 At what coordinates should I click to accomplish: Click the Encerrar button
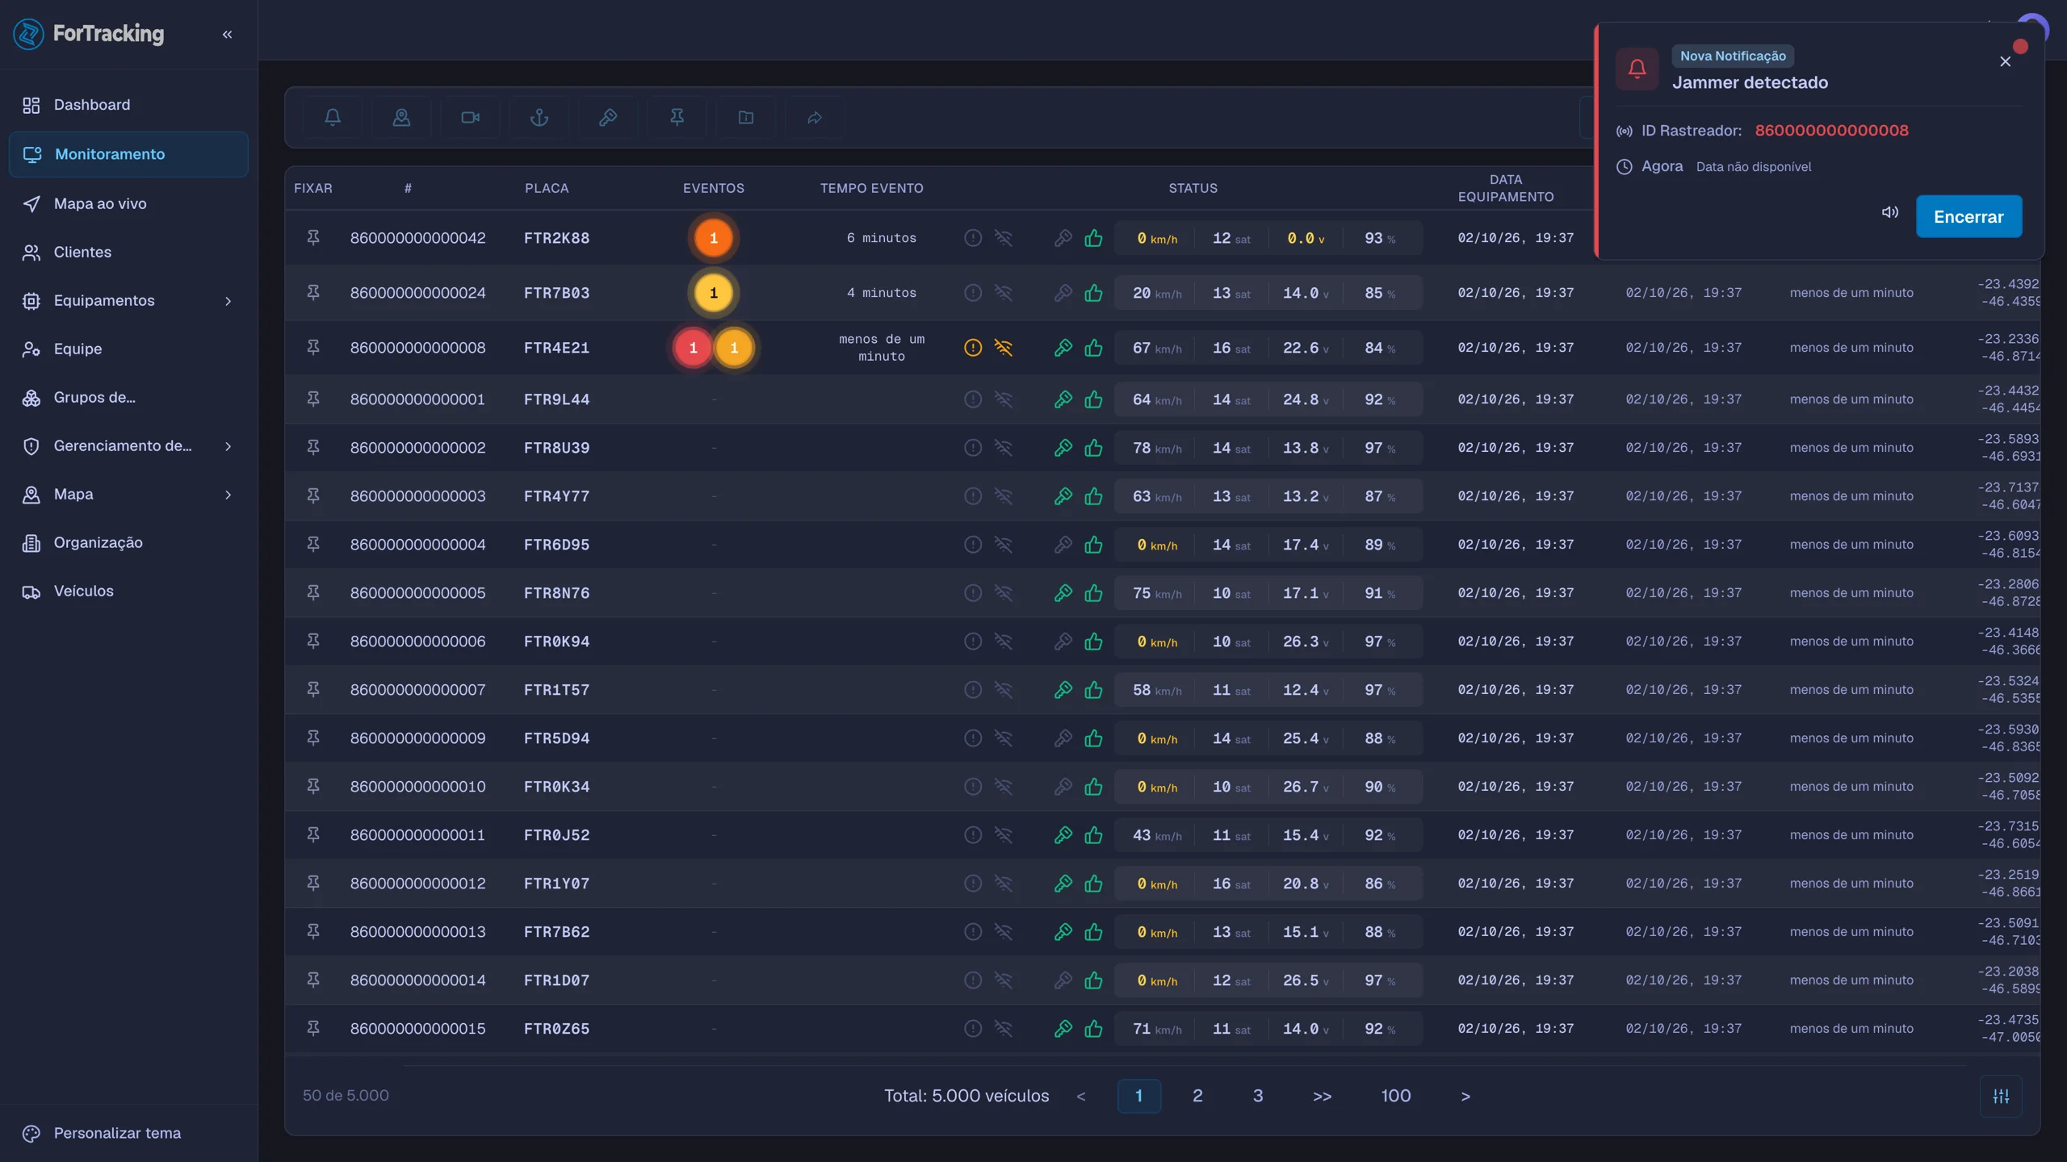pos(1968,216)
